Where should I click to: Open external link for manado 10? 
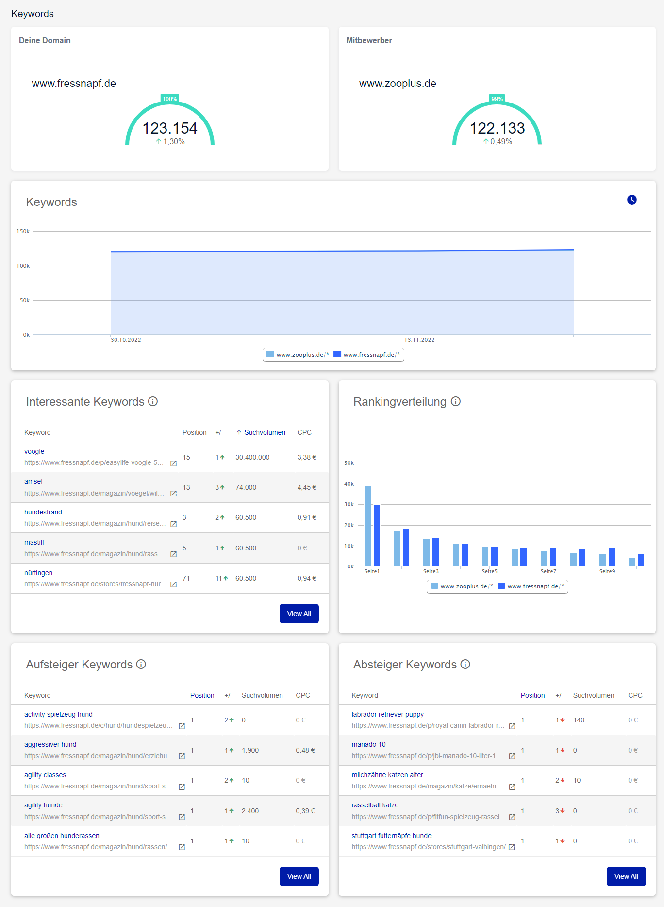tap(512, 756)
